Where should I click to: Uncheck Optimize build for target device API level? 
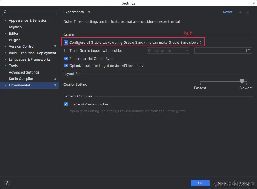pos(66,66)
